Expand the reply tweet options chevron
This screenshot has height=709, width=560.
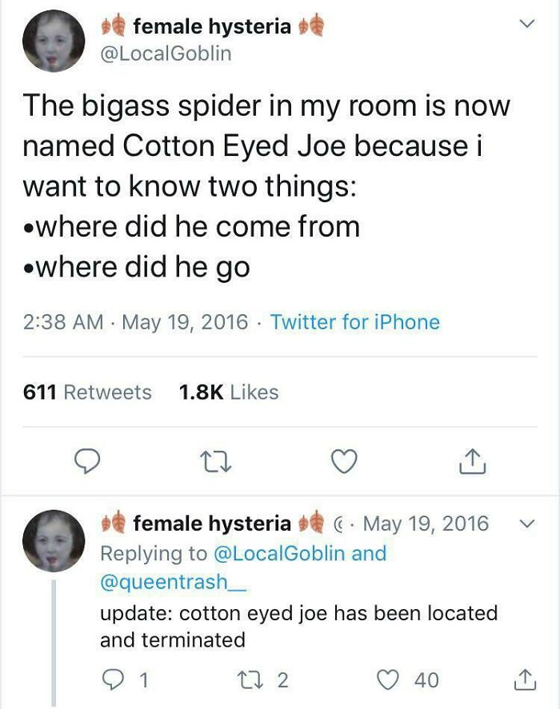[526, 524]
